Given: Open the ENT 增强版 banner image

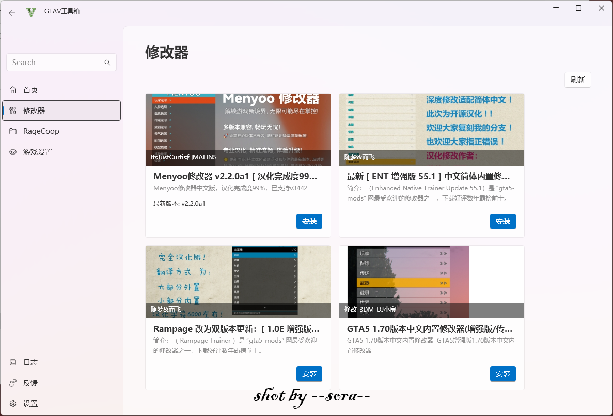Looking at the screenshot, I should click(432, 130).
